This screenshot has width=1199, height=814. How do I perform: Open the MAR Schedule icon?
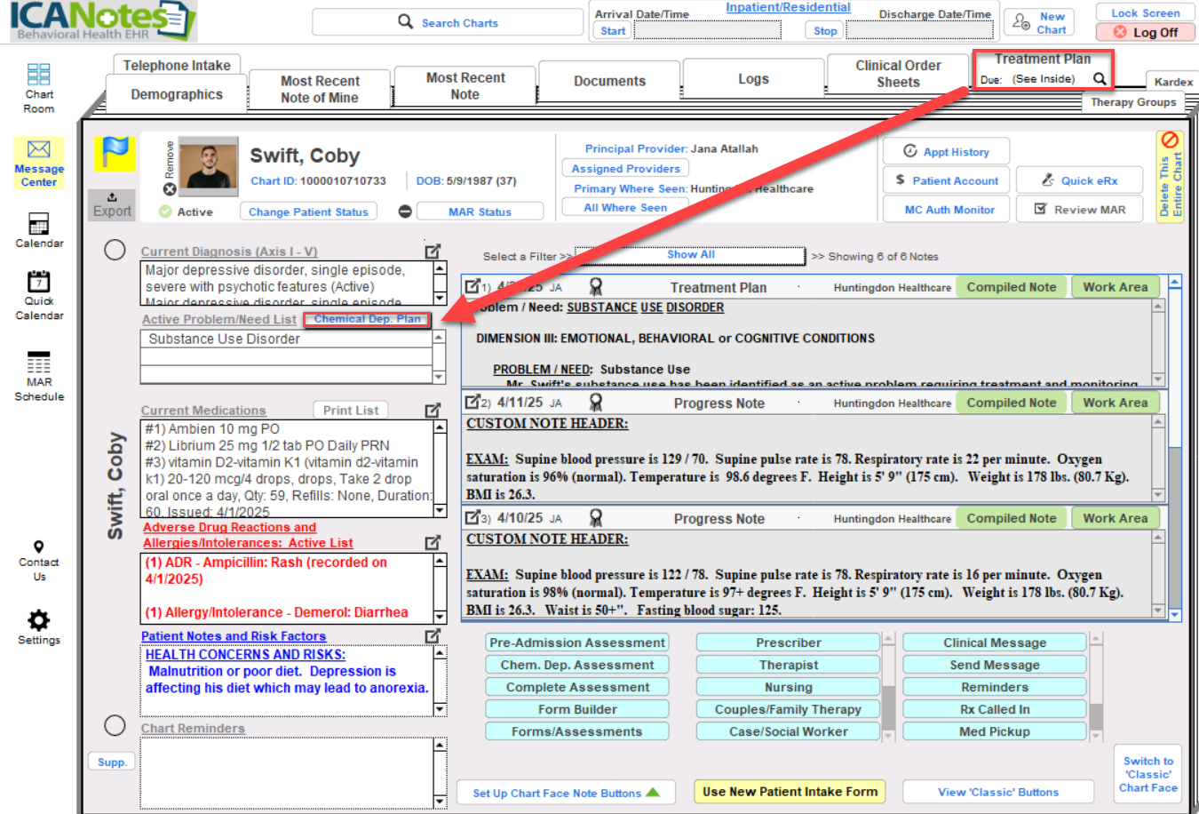click(39, 363)
